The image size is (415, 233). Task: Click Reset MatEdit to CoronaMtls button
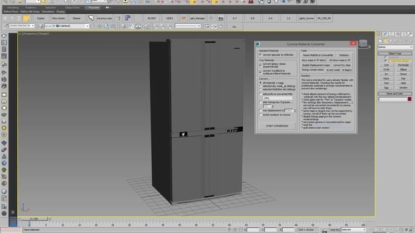point(318,55)
